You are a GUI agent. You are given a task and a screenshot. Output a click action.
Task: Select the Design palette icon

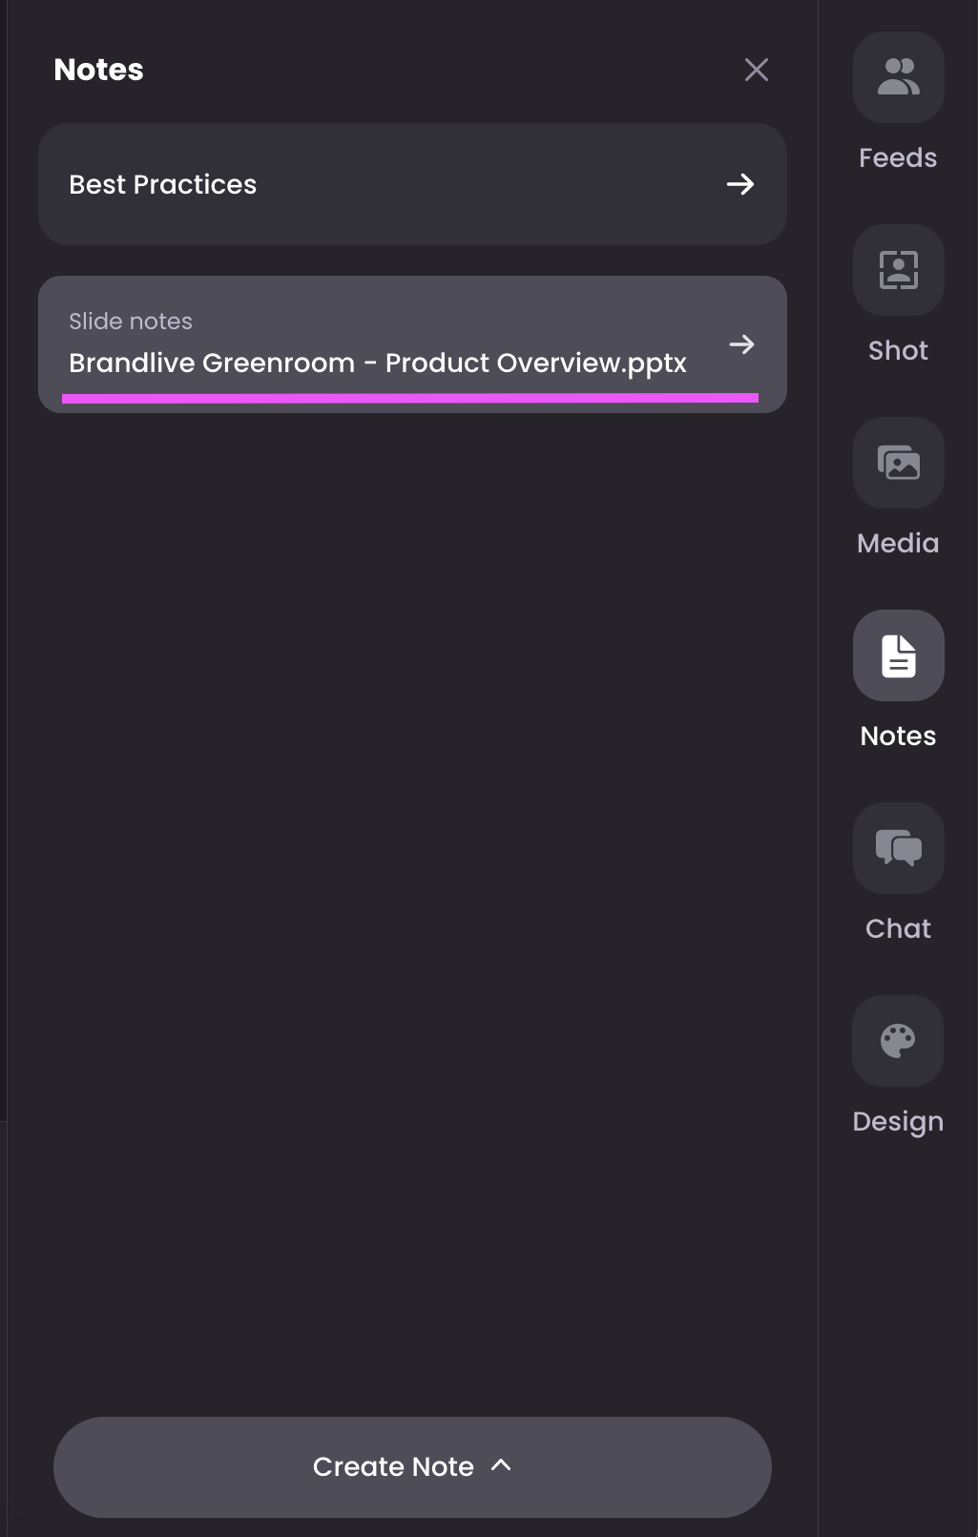pyautogui.click(x=898, y=1041)
